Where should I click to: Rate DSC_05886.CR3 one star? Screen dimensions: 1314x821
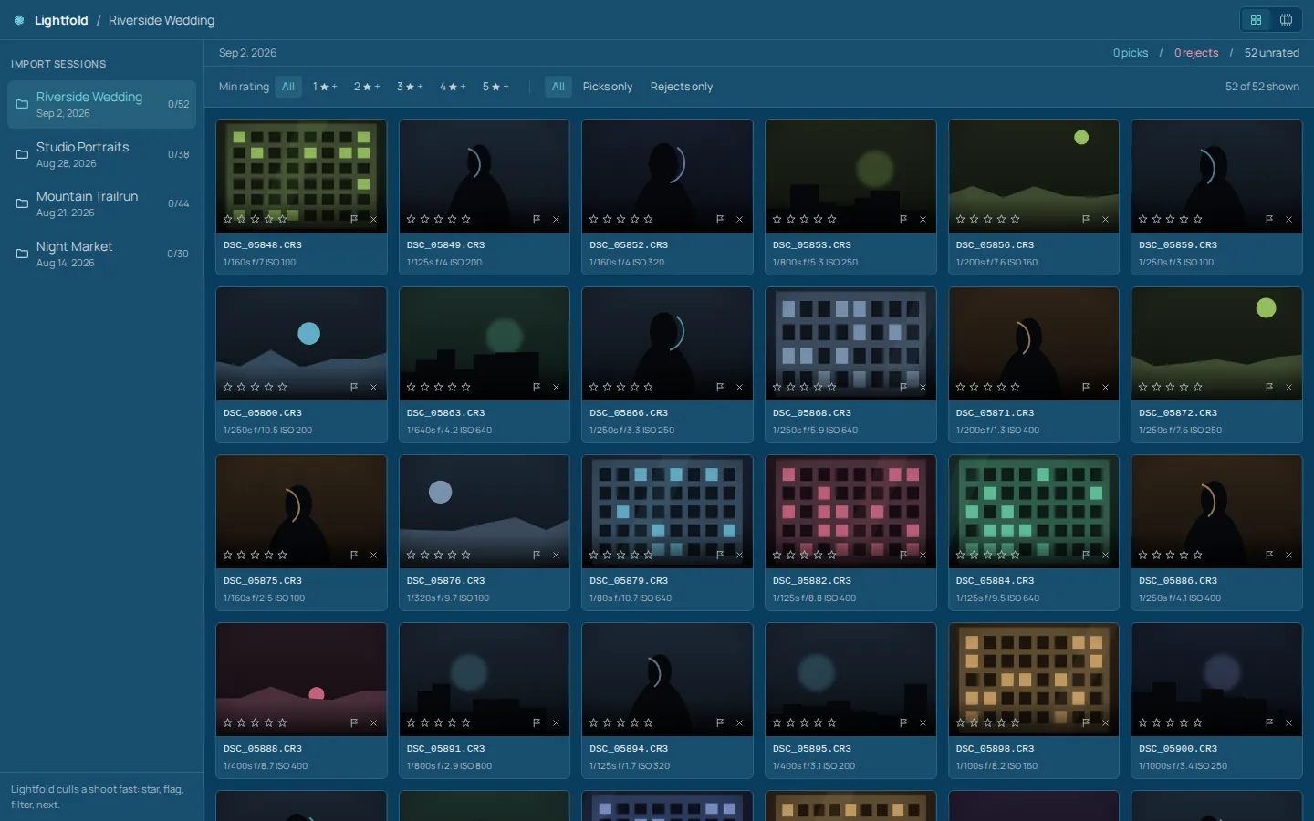click(x=1142, y=555)
